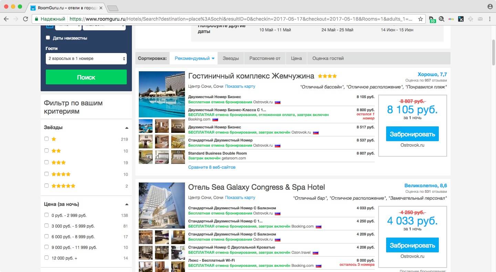
Task: Filter by five-star hotels
Action: click(46, 186)
